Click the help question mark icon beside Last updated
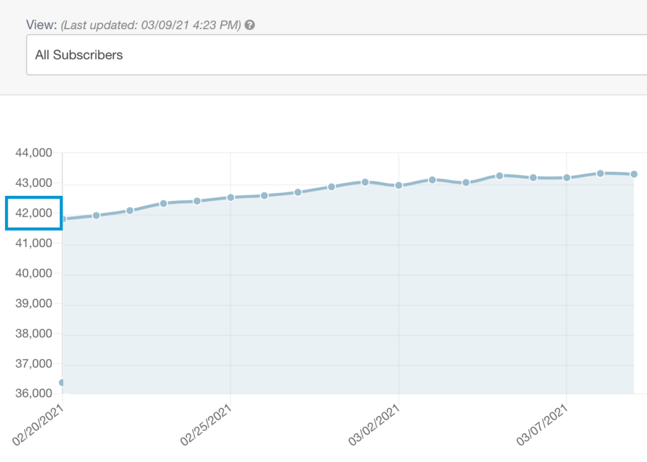 [250, 25]
